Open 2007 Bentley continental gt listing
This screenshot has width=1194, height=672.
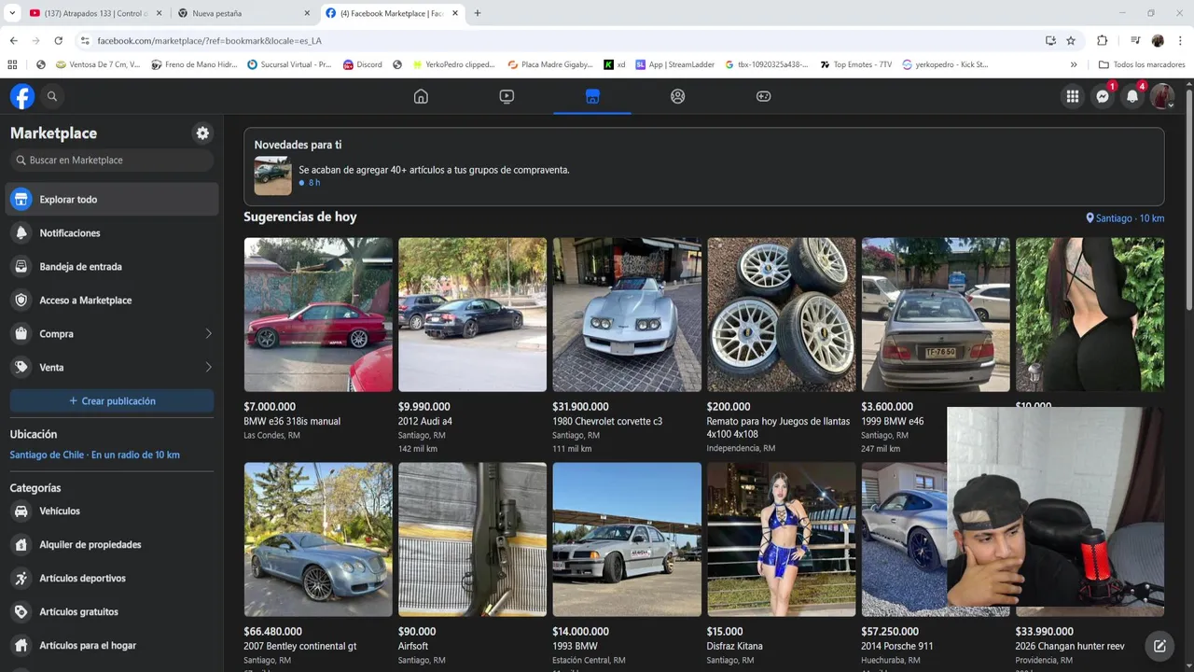click(318, 539)
